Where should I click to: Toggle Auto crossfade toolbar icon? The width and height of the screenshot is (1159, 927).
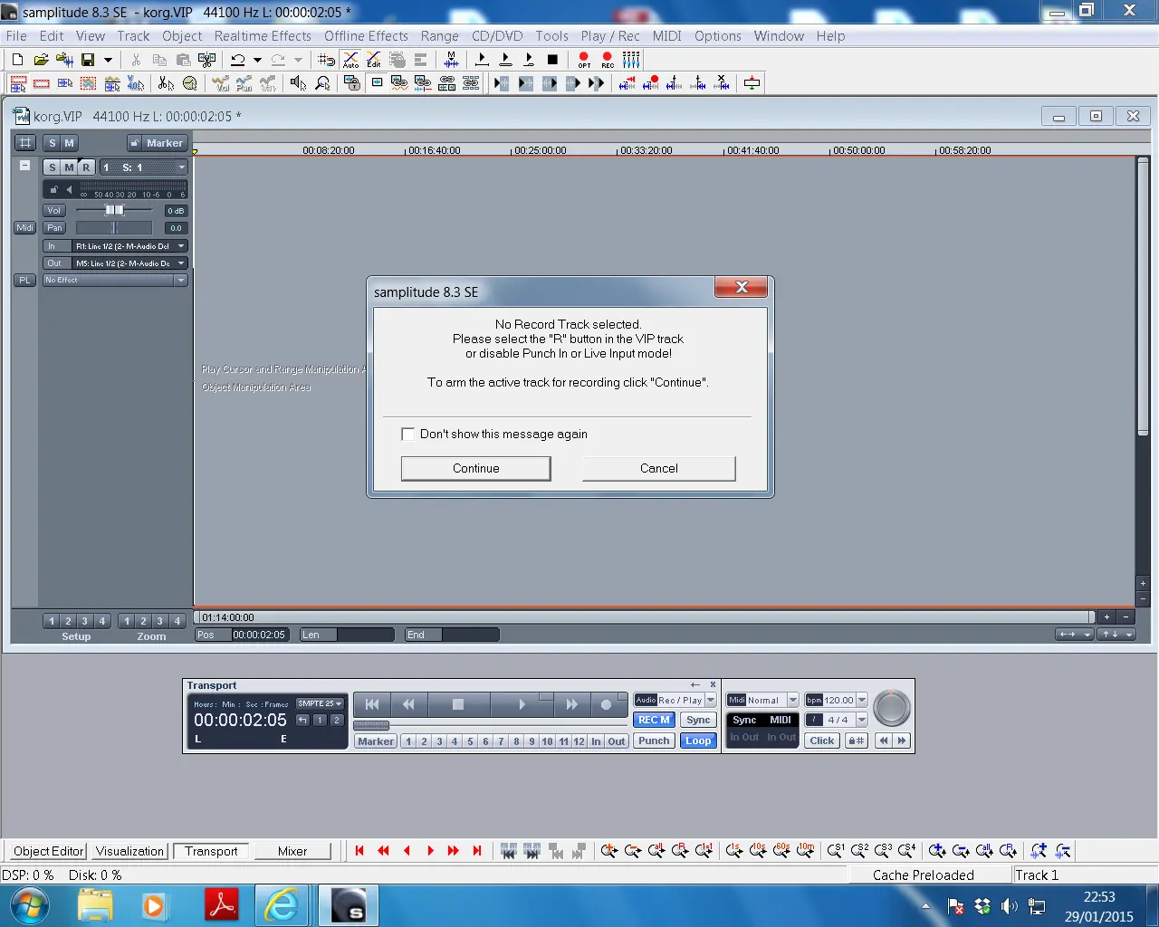pos(350,60)
